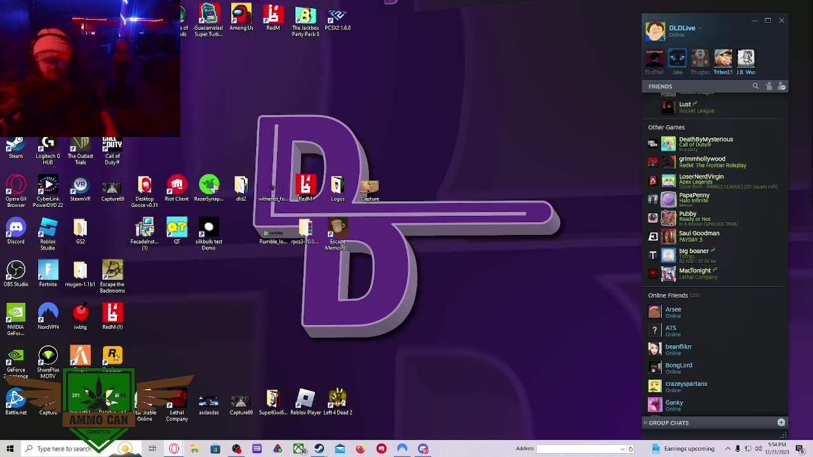Open Steam from the taskbar
This screenshot has width=813, height=457.
[319, 449]
